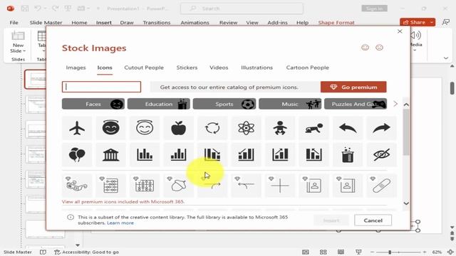The width and height of the screenshot is (456, 256).
Task: Select the chemistry beaker icon
Action: pyautogui.click(x=348, y=155)
